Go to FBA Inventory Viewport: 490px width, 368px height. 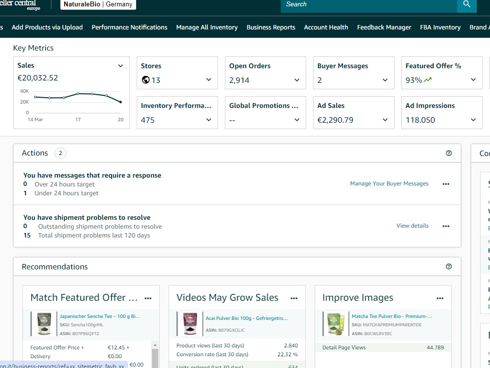(440, 27)
